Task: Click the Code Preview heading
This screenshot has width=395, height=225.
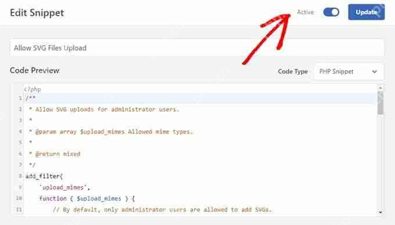Action: click(34, 70)
